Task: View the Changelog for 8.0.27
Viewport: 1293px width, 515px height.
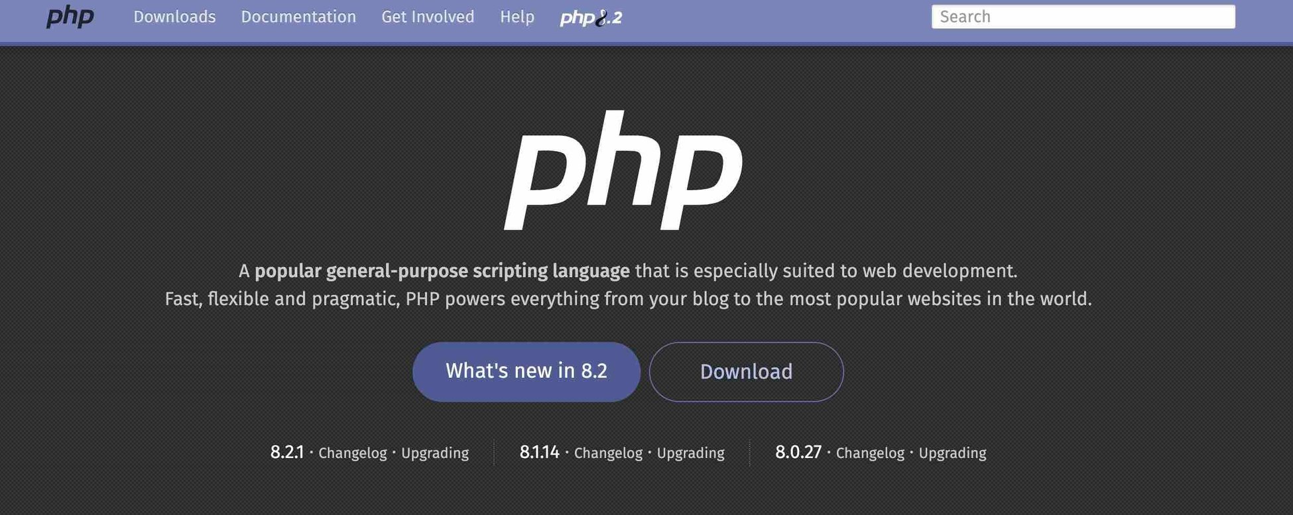Action: pos(870,453)
